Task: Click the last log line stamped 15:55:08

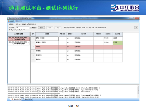Action: pos(53,97)
